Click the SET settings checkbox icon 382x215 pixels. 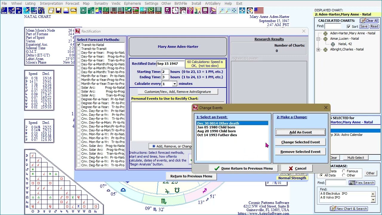tap(168, 11)
